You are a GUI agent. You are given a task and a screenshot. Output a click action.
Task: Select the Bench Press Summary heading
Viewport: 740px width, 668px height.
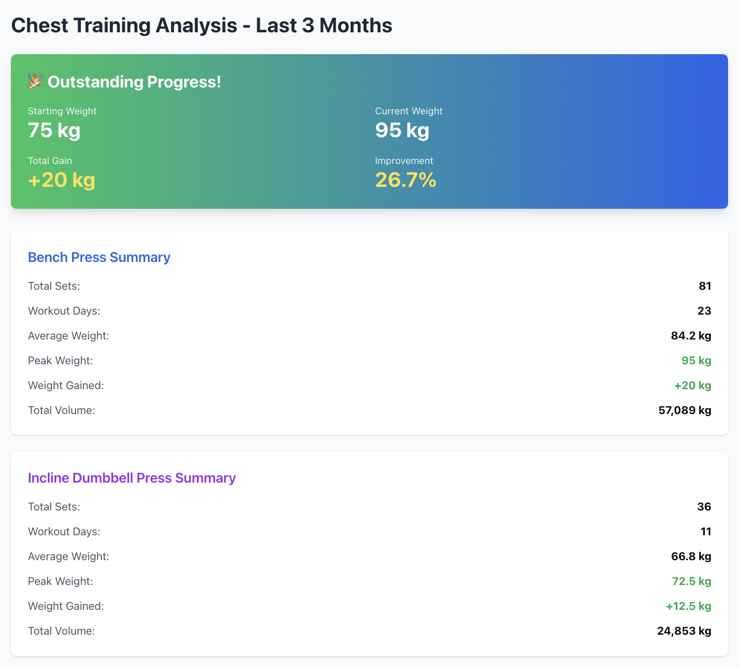(99, 257)
